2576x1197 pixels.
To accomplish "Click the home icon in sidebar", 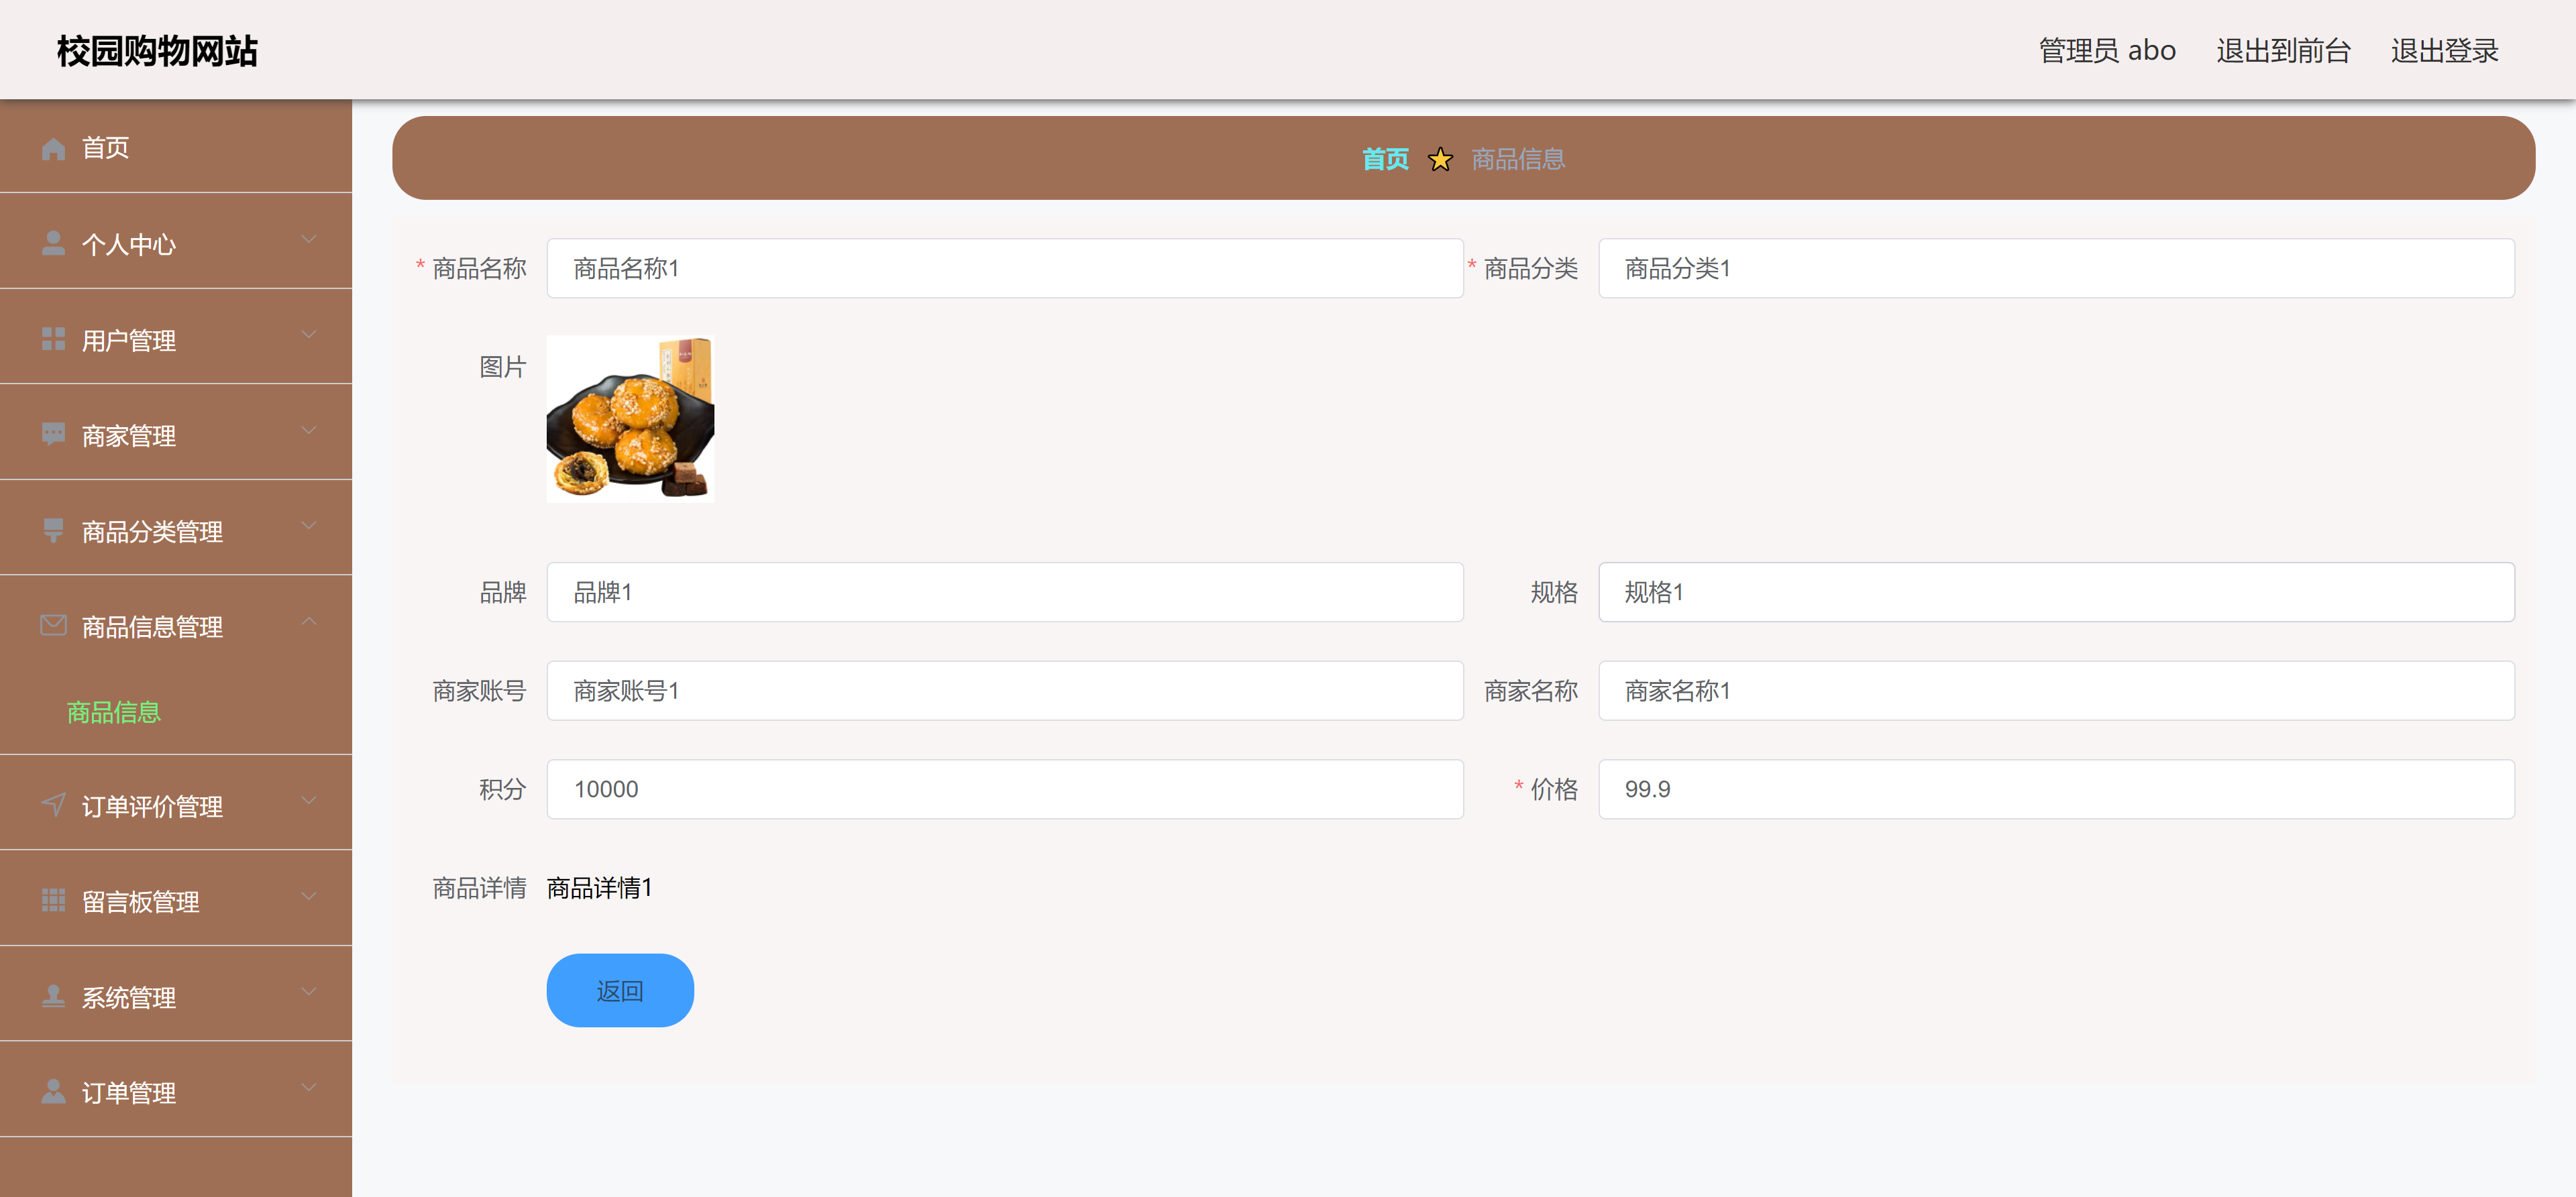I will [x=53, y=149].
